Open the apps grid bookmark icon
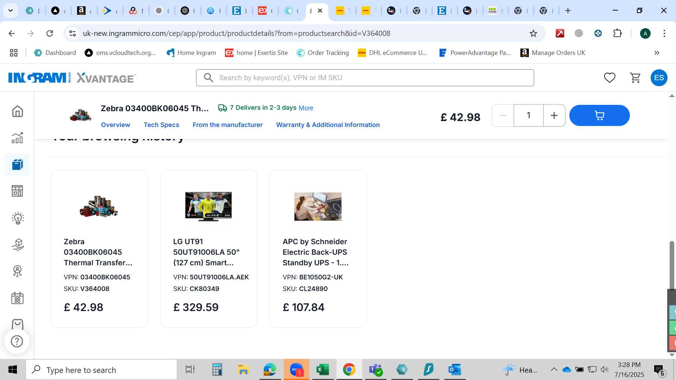 [14, 53]
